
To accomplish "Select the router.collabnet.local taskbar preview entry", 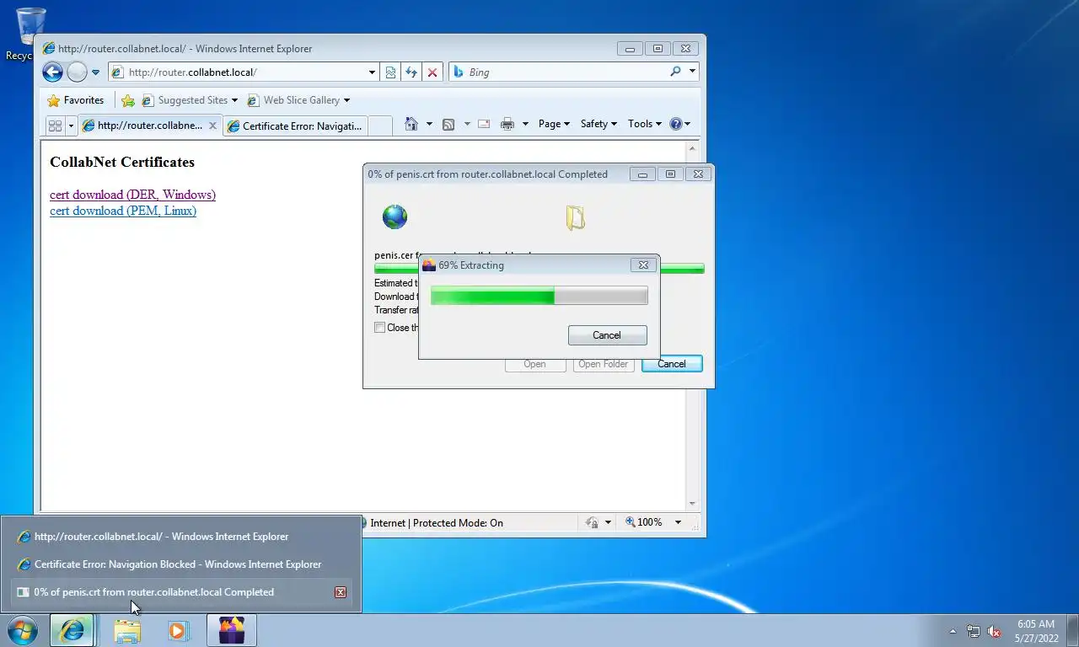I will (x=181, y=537).
